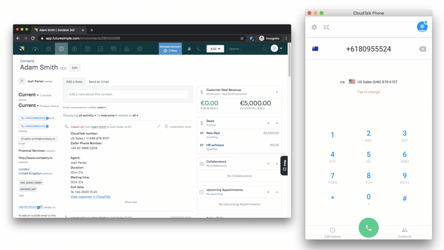
Task: Open notifications bell icon
Action: click(189, 49)
